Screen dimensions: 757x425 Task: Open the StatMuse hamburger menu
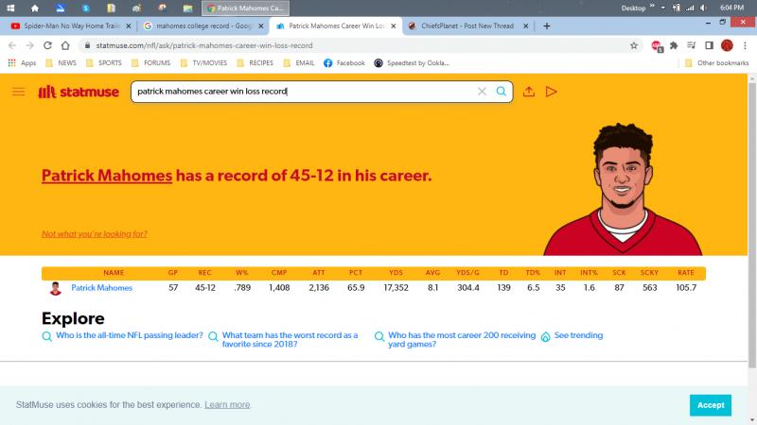(18, 92)
